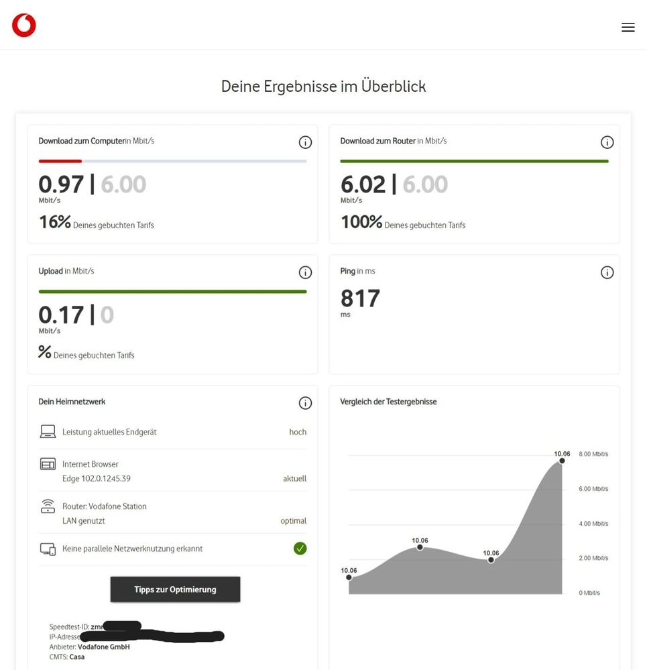Screen dimensions: 647x670
Task: Select the Vergleich der Testergebnisse panel header
Action: pos(389,402)
